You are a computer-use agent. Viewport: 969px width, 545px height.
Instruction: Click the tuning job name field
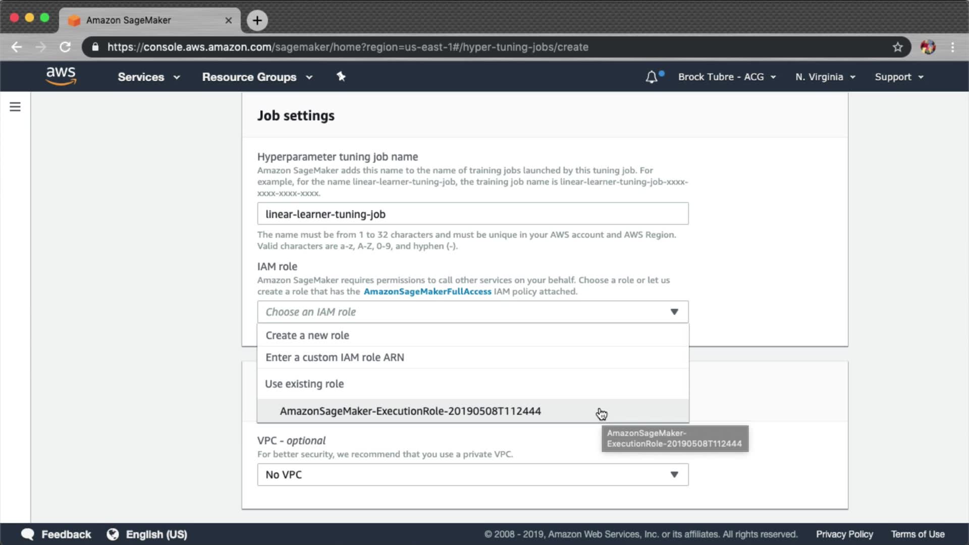(472, 214)
